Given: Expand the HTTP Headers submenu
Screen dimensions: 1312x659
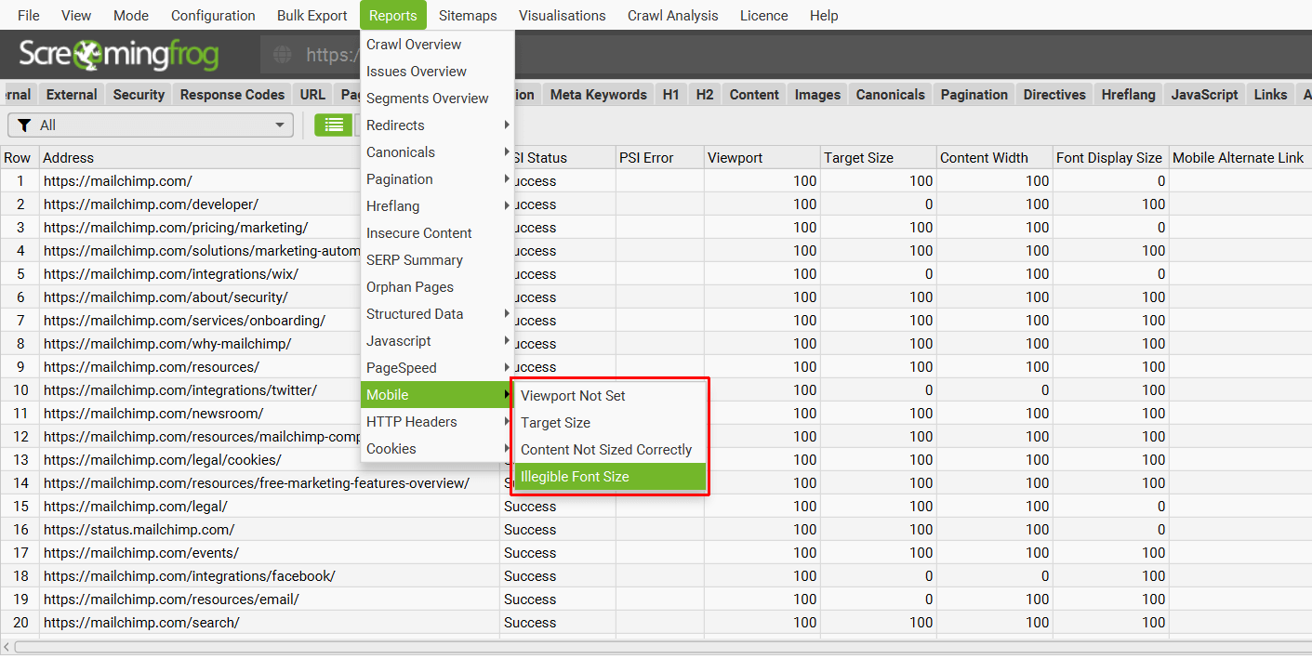Looking at the screenshot, I should pos(437,422).
